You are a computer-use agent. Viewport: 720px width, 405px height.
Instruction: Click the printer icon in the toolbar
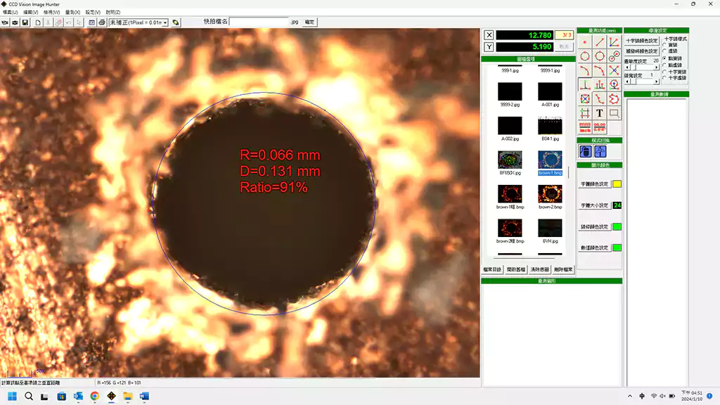[x=102, y=22]
